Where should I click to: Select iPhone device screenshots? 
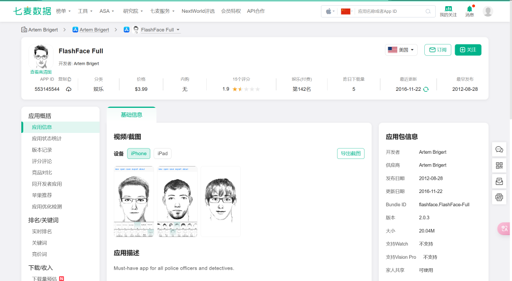[x=138, y=154]
